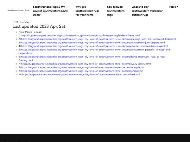The width and height of the screenshot is (190, 142).
Task: Open the sitemap.xml link
Action: pyautogui.click(x=82, y=71)
